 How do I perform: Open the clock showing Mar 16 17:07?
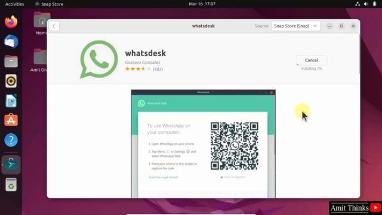202,4
